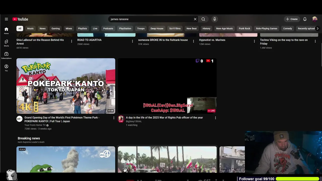The height and width of the screenshot is (181, 322).
Task: Go to Home in the sidebar
Action: point(6,31)
